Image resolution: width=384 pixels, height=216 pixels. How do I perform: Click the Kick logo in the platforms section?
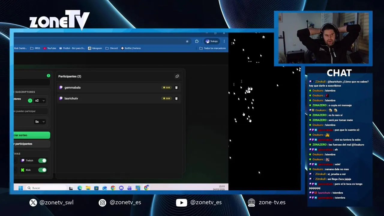(x=22, y=170)
